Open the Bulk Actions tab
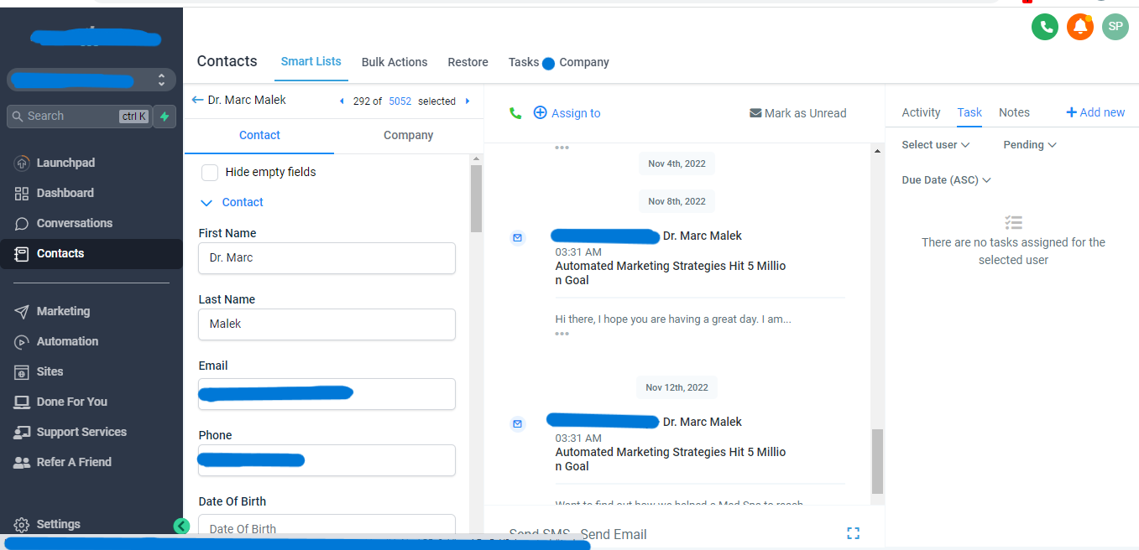This screenshot has width=1139, height=550. tap(394, 62)
